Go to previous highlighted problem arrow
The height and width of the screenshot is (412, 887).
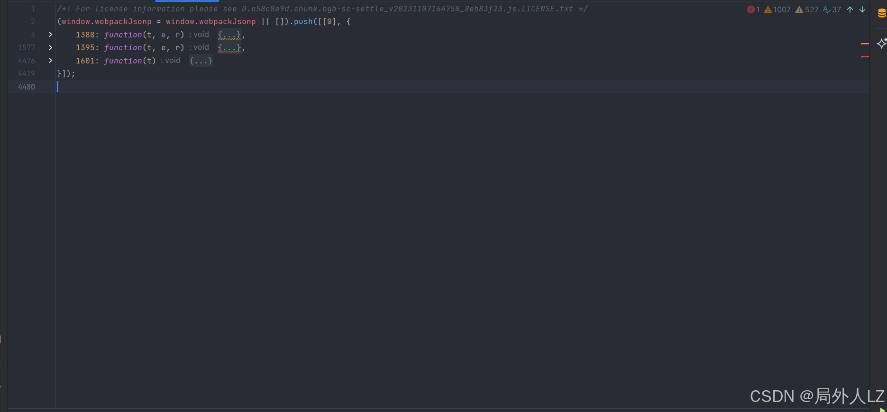point(850,9)
